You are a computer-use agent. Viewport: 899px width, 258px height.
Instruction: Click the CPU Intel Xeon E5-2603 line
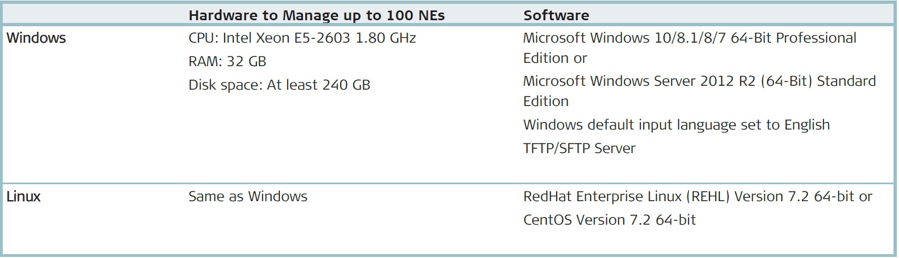click(302, 38)
